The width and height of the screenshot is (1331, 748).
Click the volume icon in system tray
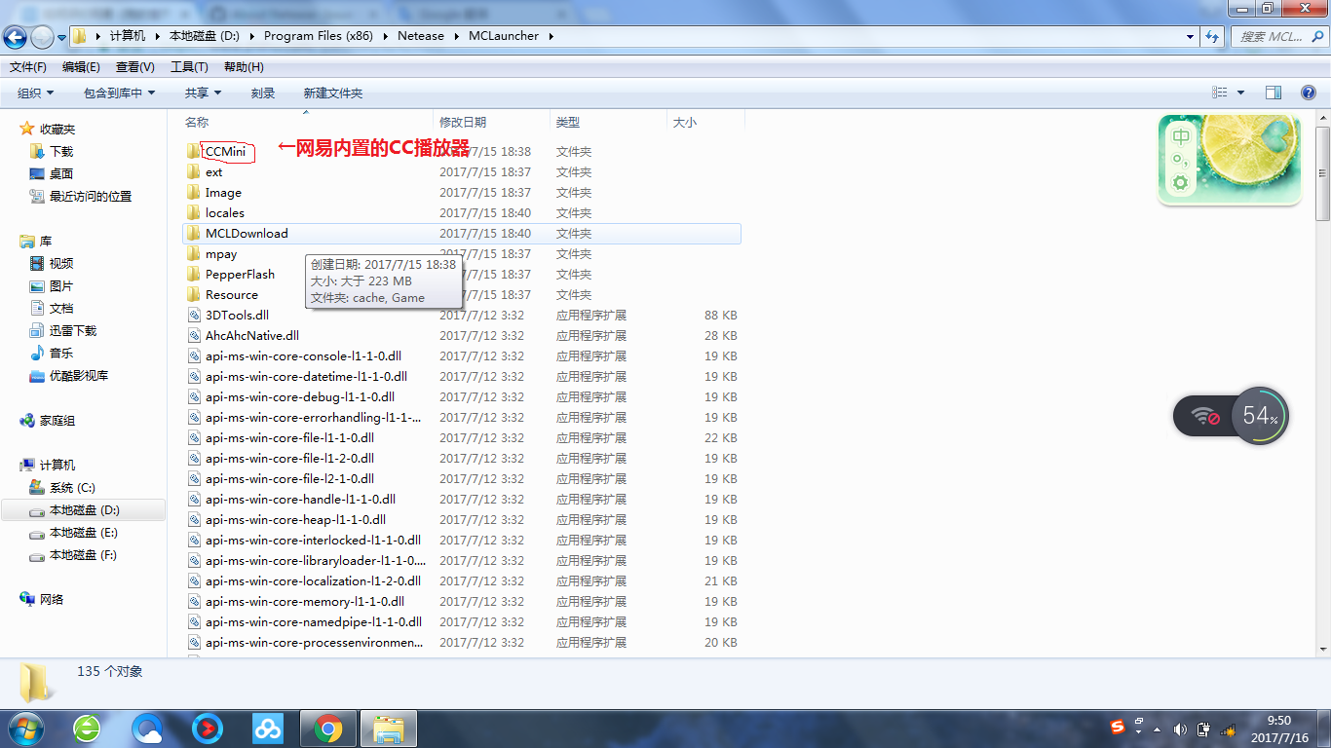tap(1180, 729)
